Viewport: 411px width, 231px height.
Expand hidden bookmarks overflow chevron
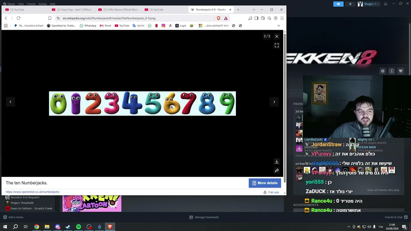[278, 26]
